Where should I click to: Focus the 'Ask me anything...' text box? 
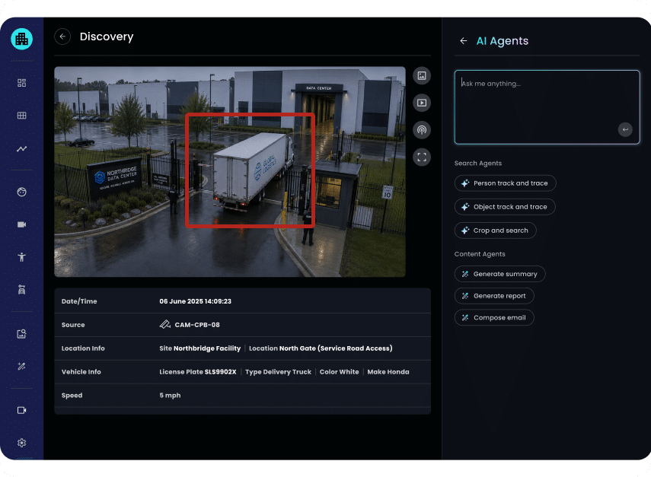(x=547, y=107)
